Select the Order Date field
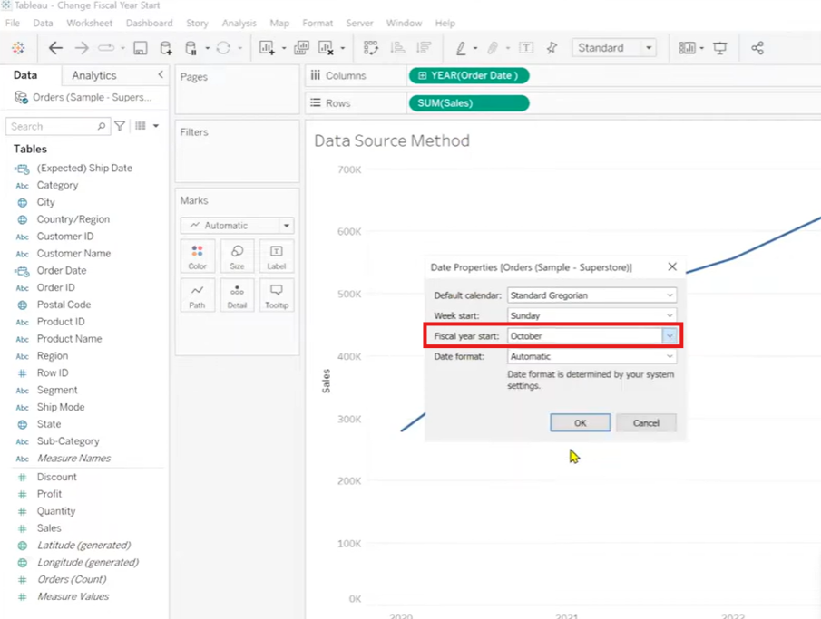 [x=62, y=270]
